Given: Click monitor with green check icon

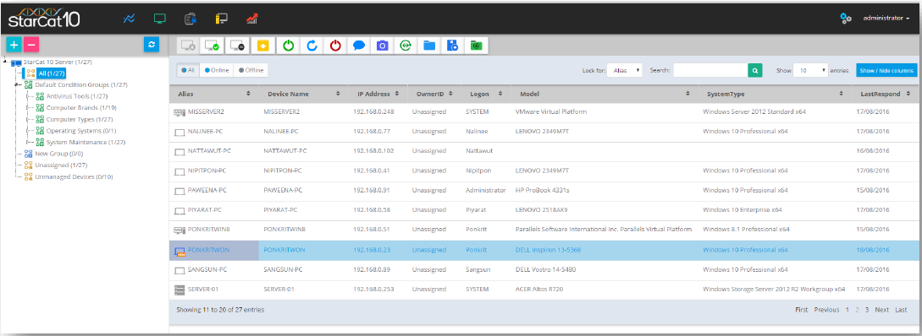Looking at the screenshot, I should pos(213,45).
